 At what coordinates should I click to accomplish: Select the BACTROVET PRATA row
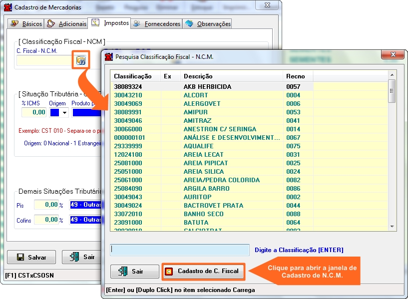(x=249, y=206)
